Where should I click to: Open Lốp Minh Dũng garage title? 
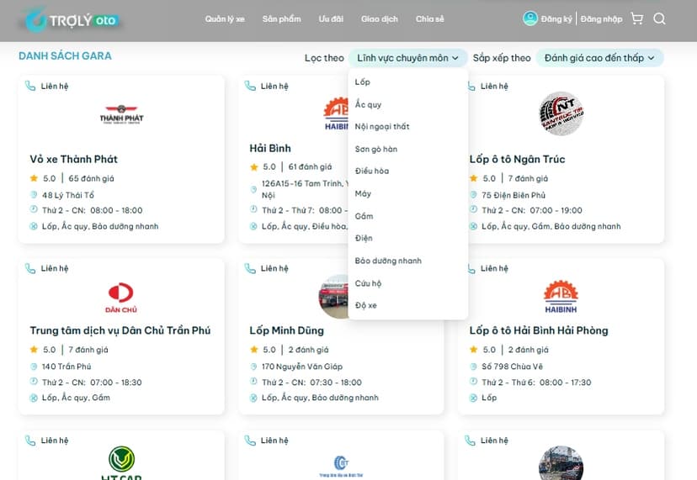click(286, 330)
